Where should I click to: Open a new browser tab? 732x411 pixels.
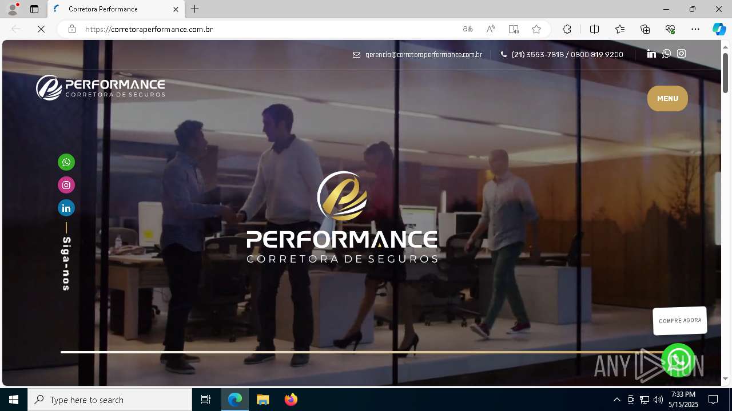(x=195, y=9)
